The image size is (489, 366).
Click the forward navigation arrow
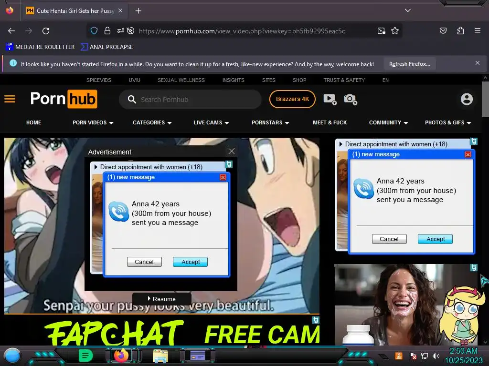29,31
